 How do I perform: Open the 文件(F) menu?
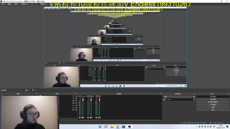click(x=3, y=4)
